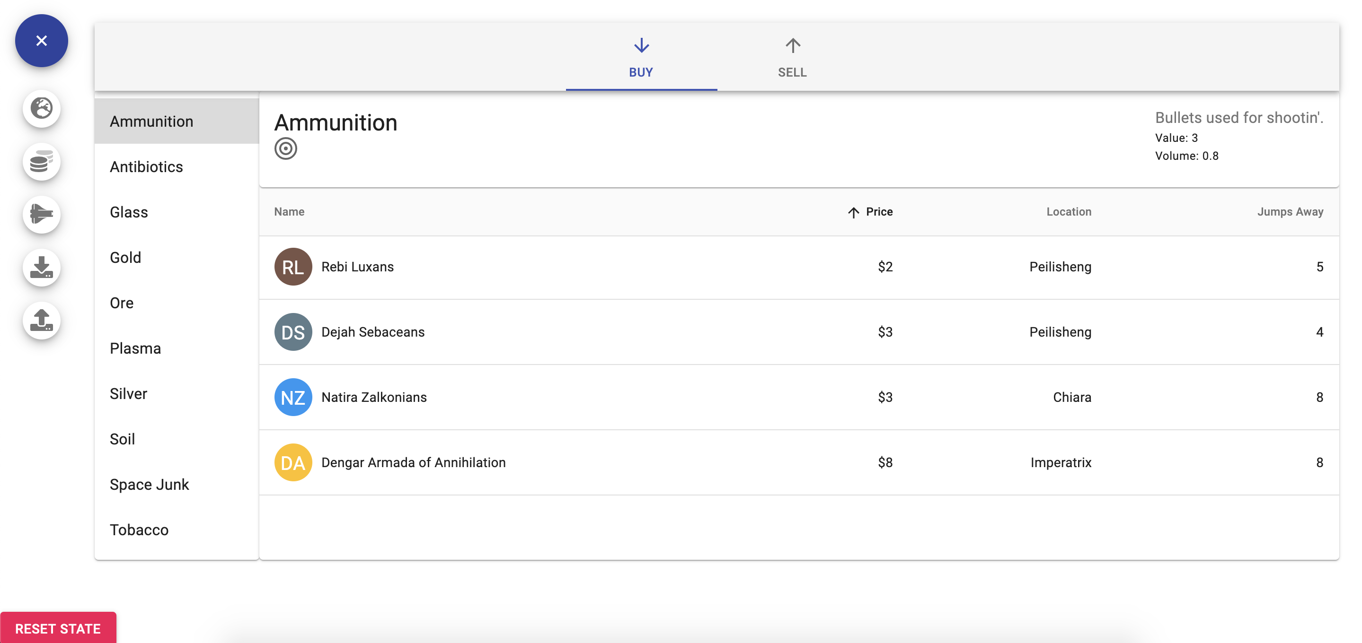Open the spaceship icon
The width and height of the screenshot is (1362, 643).
(41, 215)
